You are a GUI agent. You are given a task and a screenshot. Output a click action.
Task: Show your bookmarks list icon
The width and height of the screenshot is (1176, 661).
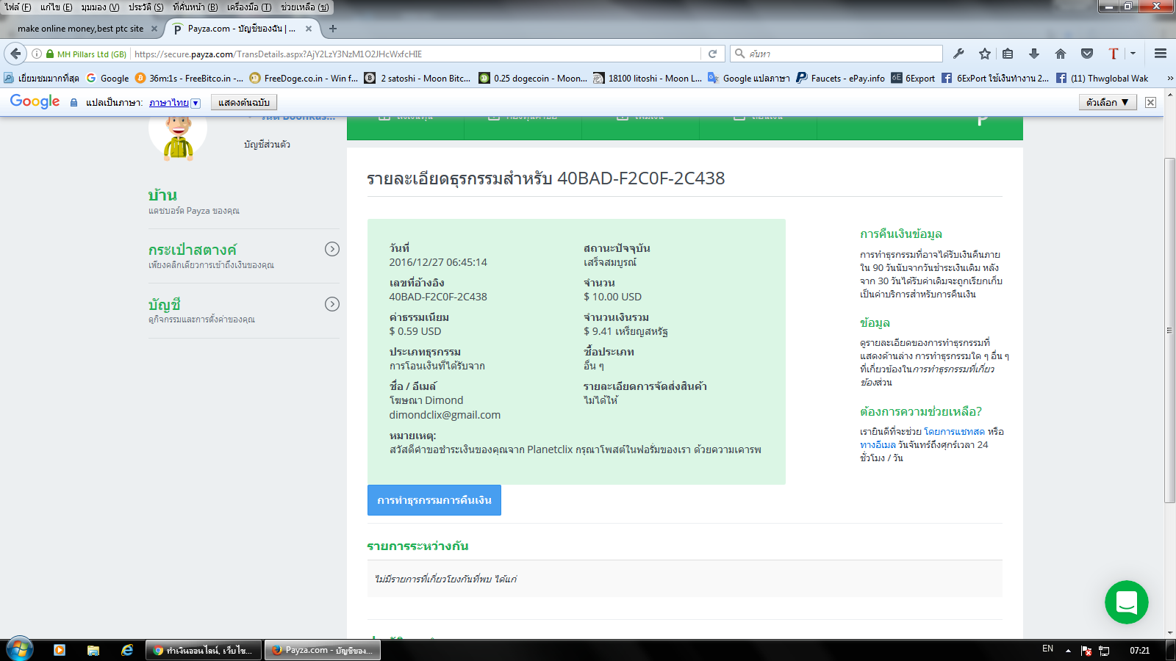(1008, 54)
